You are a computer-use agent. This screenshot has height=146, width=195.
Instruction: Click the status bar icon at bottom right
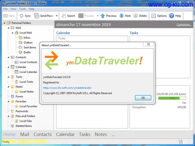(181, 142)
